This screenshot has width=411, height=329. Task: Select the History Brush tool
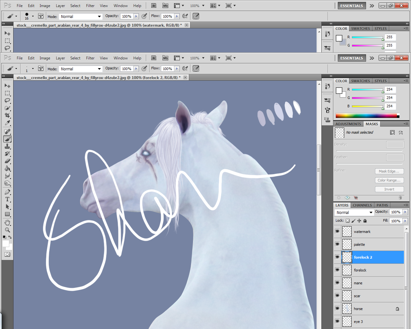pos(7,154)
